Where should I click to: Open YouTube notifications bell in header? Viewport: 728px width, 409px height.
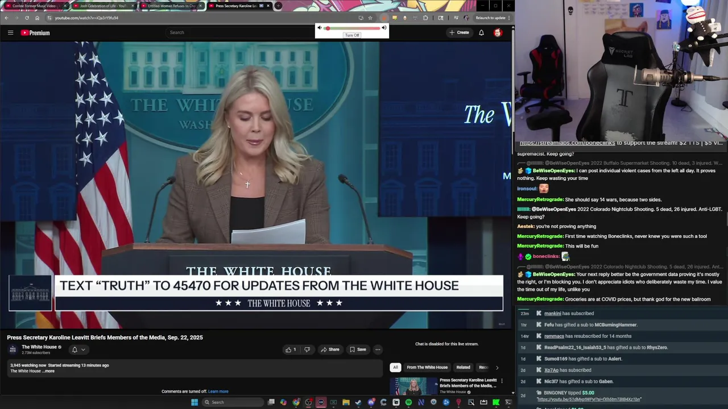point(481,33)
